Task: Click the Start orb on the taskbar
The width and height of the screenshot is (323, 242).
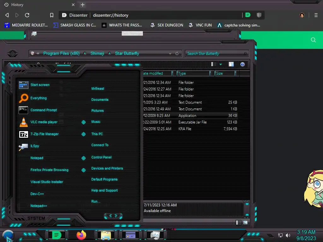Action: point(8,236)
